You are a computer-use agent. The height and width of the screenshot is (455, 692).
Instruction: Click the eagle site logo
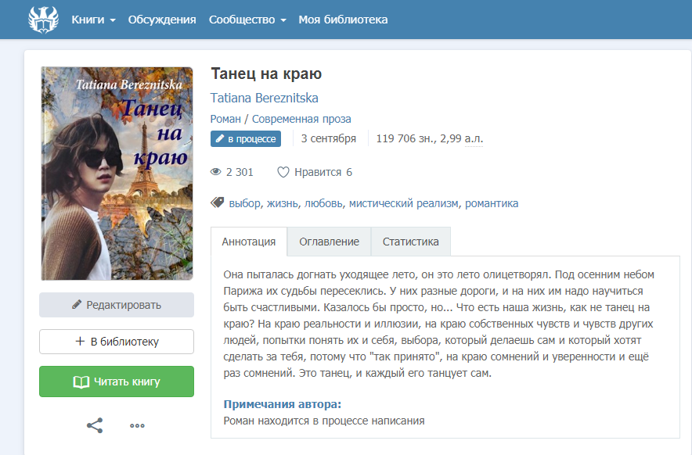43,20
